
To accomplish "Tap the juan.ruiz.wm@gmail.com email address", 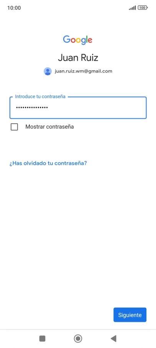I will tap(83, 71).
